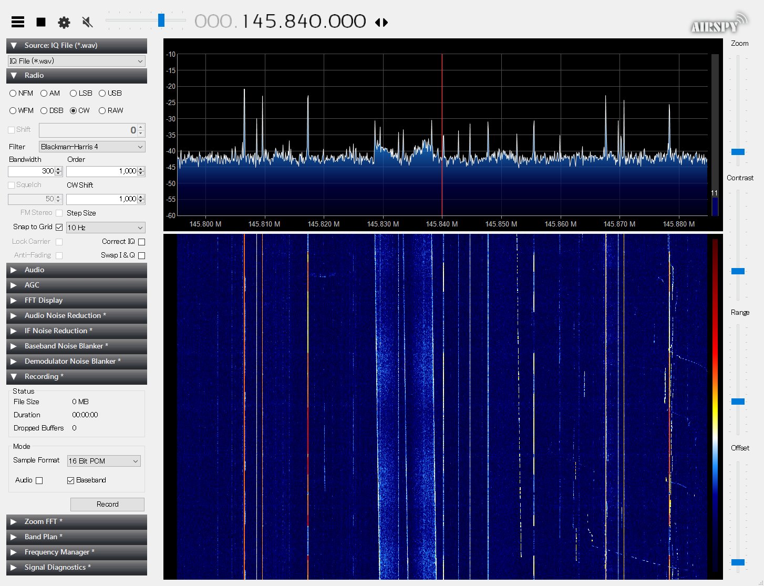Enable Swap I & Q

point(141,255)
